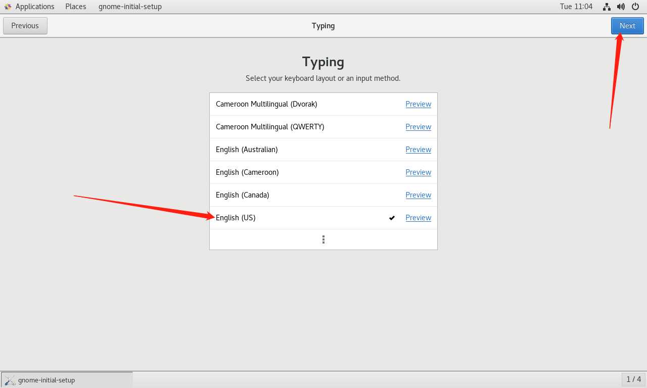Preview the English (US) layout

tap(419, 218)
